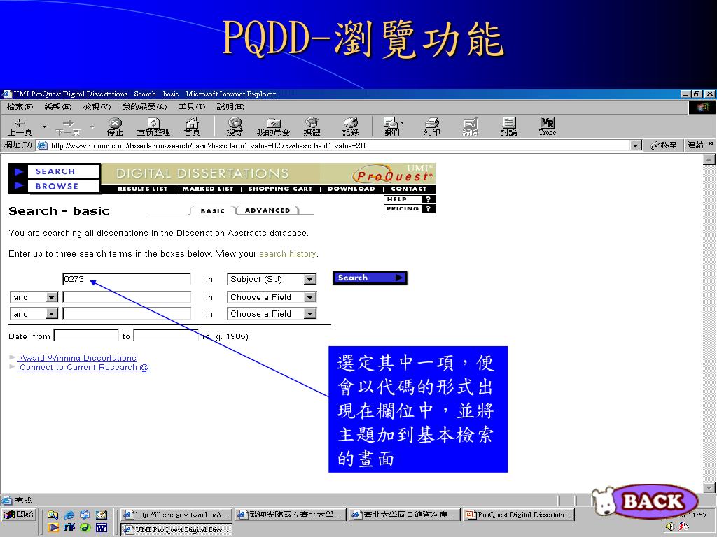Open the 我的最愛(A) menu
This screenshot has width=717, height=537.
144,107
